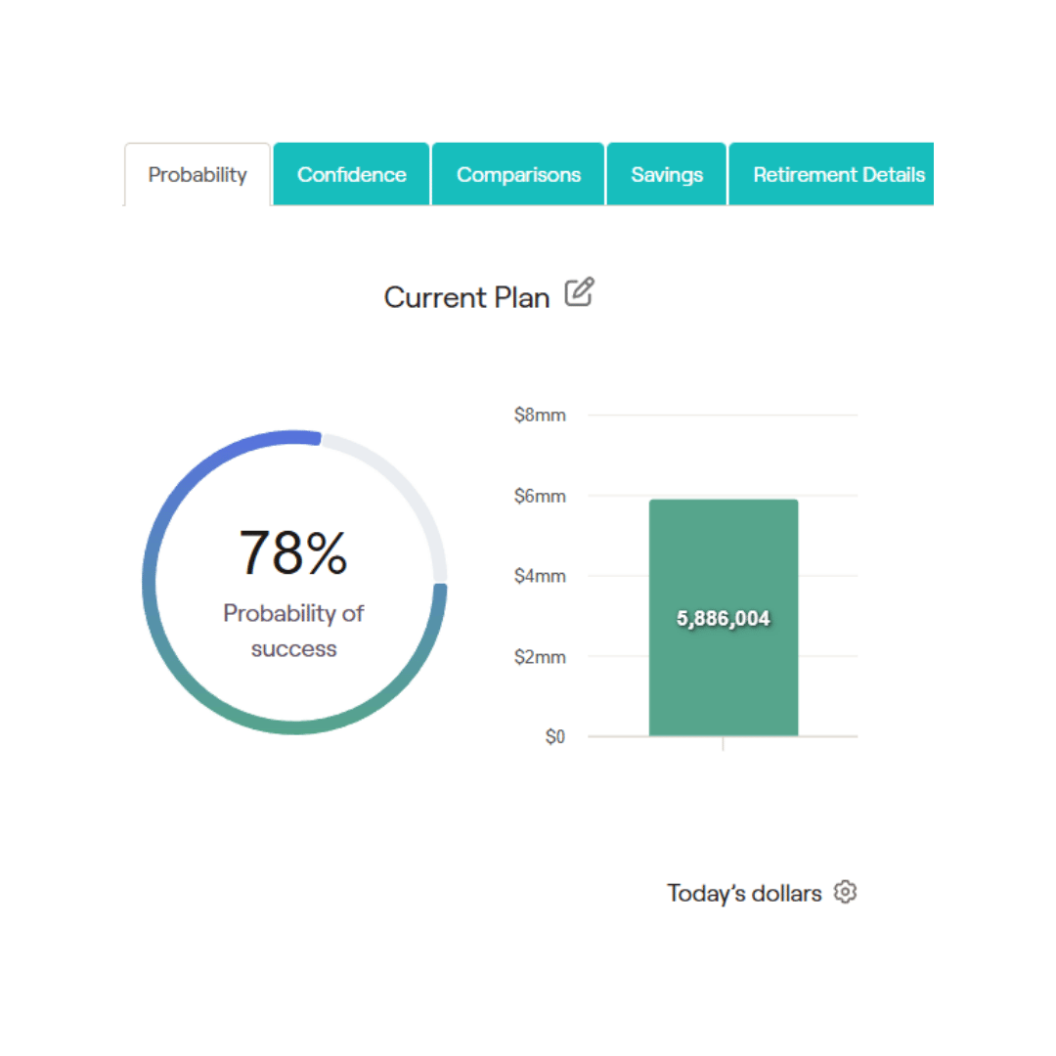Click the Current Plan heading

tap(466, 297)
